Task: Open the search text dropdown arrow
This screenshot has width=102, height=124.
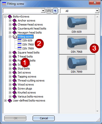Action: tap(43, 11)
